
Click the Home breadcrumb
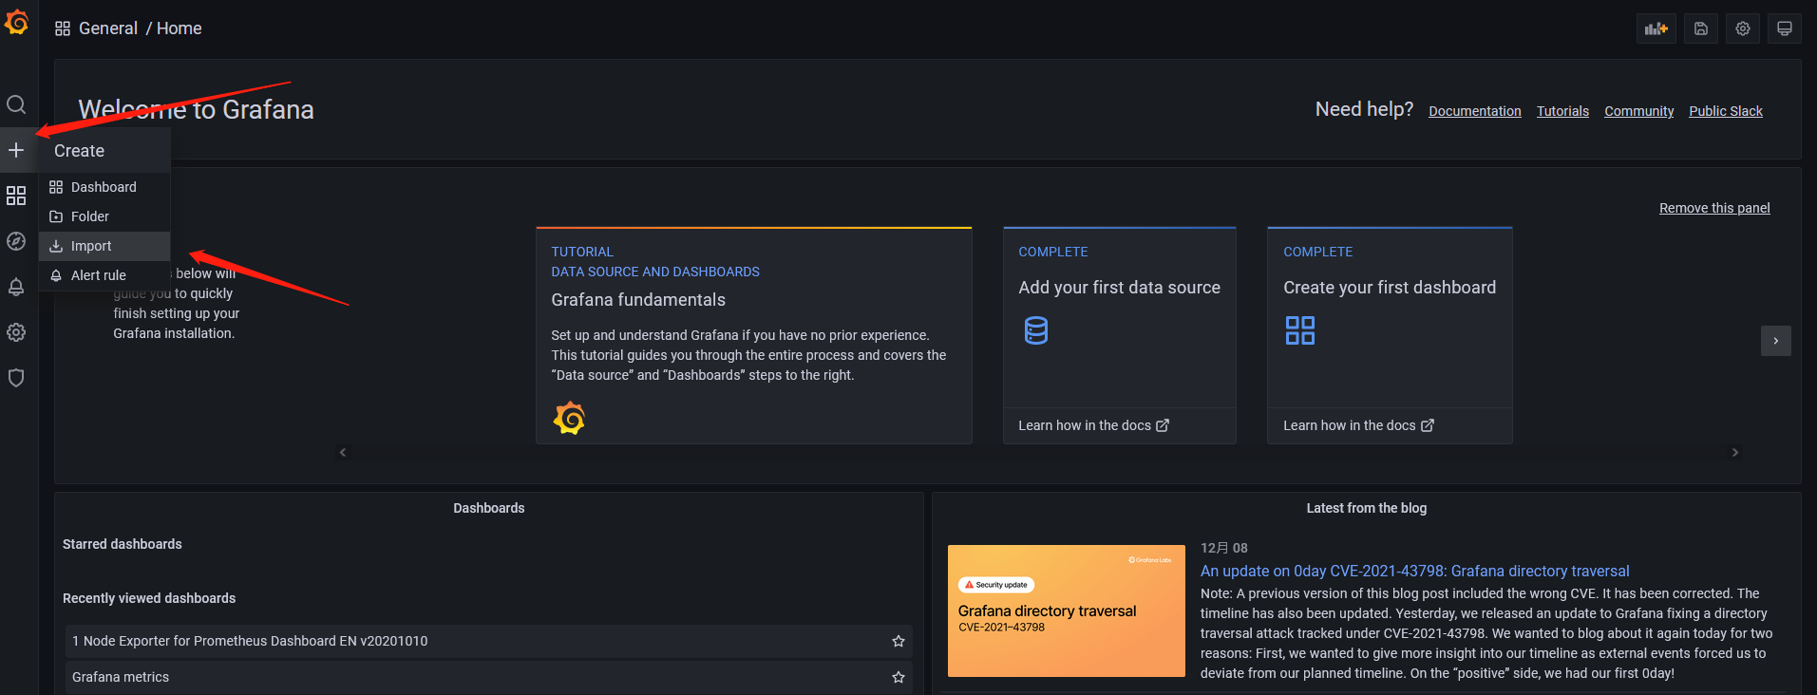(x=180, y=28)
